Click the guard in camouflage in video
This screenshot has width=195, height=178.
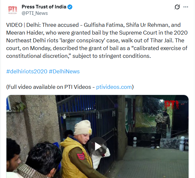[x=162, y=124]
